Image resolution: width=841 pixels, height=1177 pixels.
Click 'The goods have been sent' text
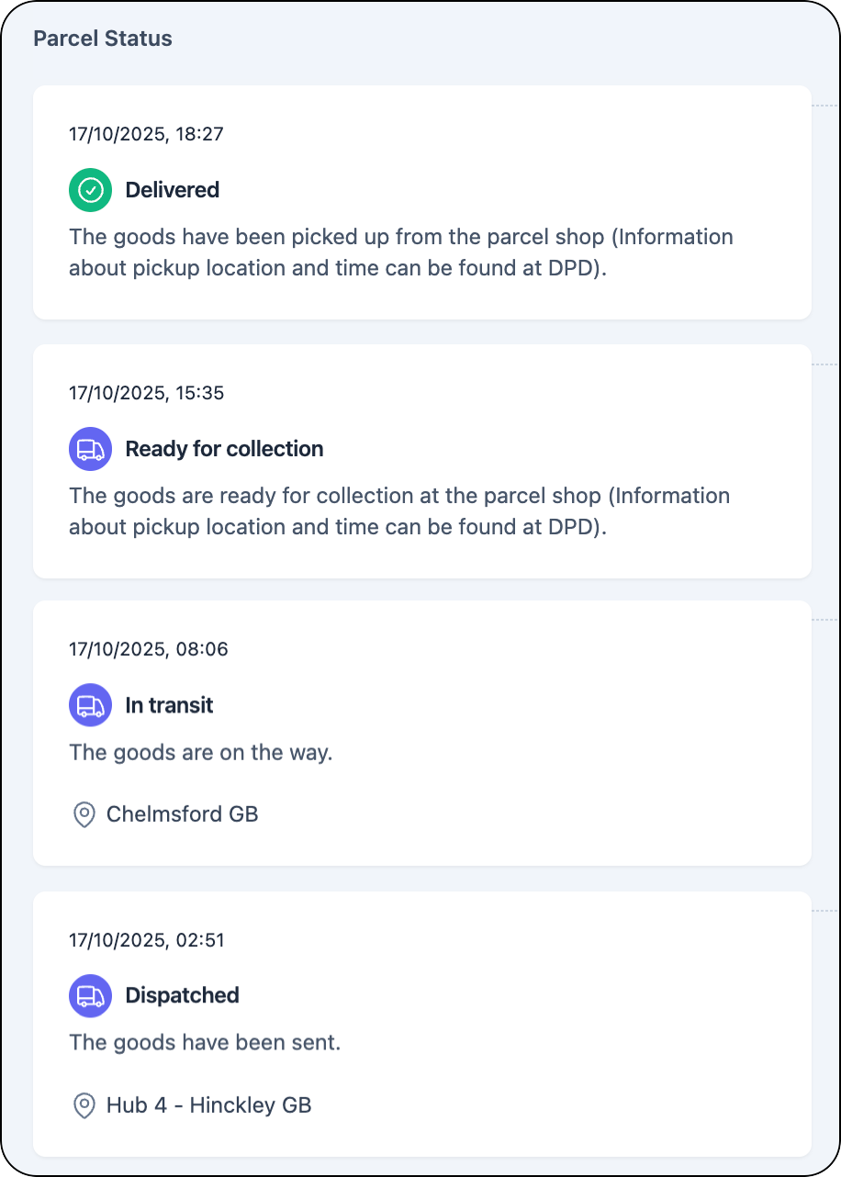coord(205,1043)
